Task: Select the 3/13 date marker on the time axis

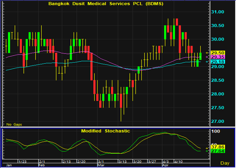Action: [x=122, y=162]
